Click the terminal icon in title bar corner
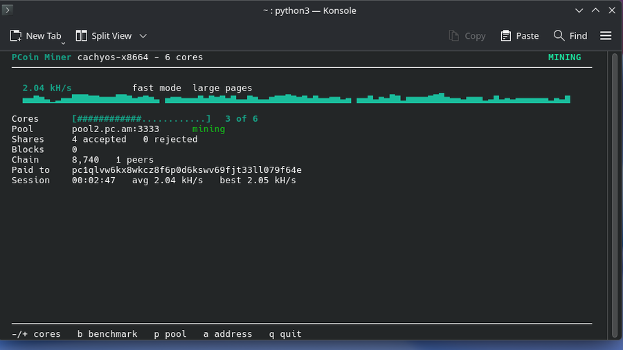Image resolution: width=623 pixels, height=350 pixels. click(x=8, y=10)
